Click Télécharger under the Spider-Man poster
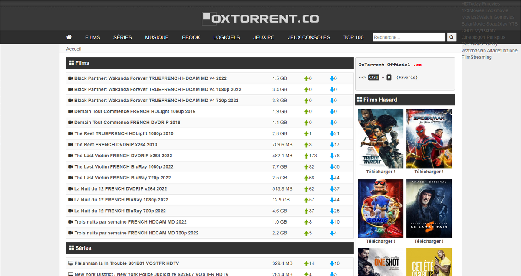 429,172
